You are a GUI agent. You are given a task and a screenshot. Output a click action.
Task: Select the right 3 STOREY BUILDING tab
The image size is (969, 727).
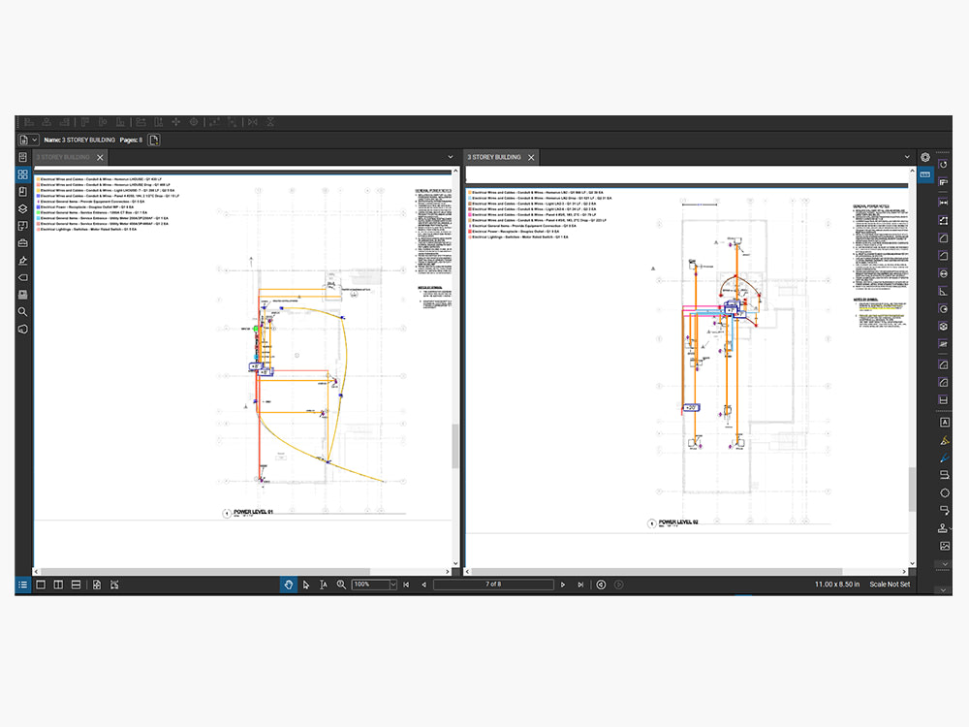(x=494, y=157)
